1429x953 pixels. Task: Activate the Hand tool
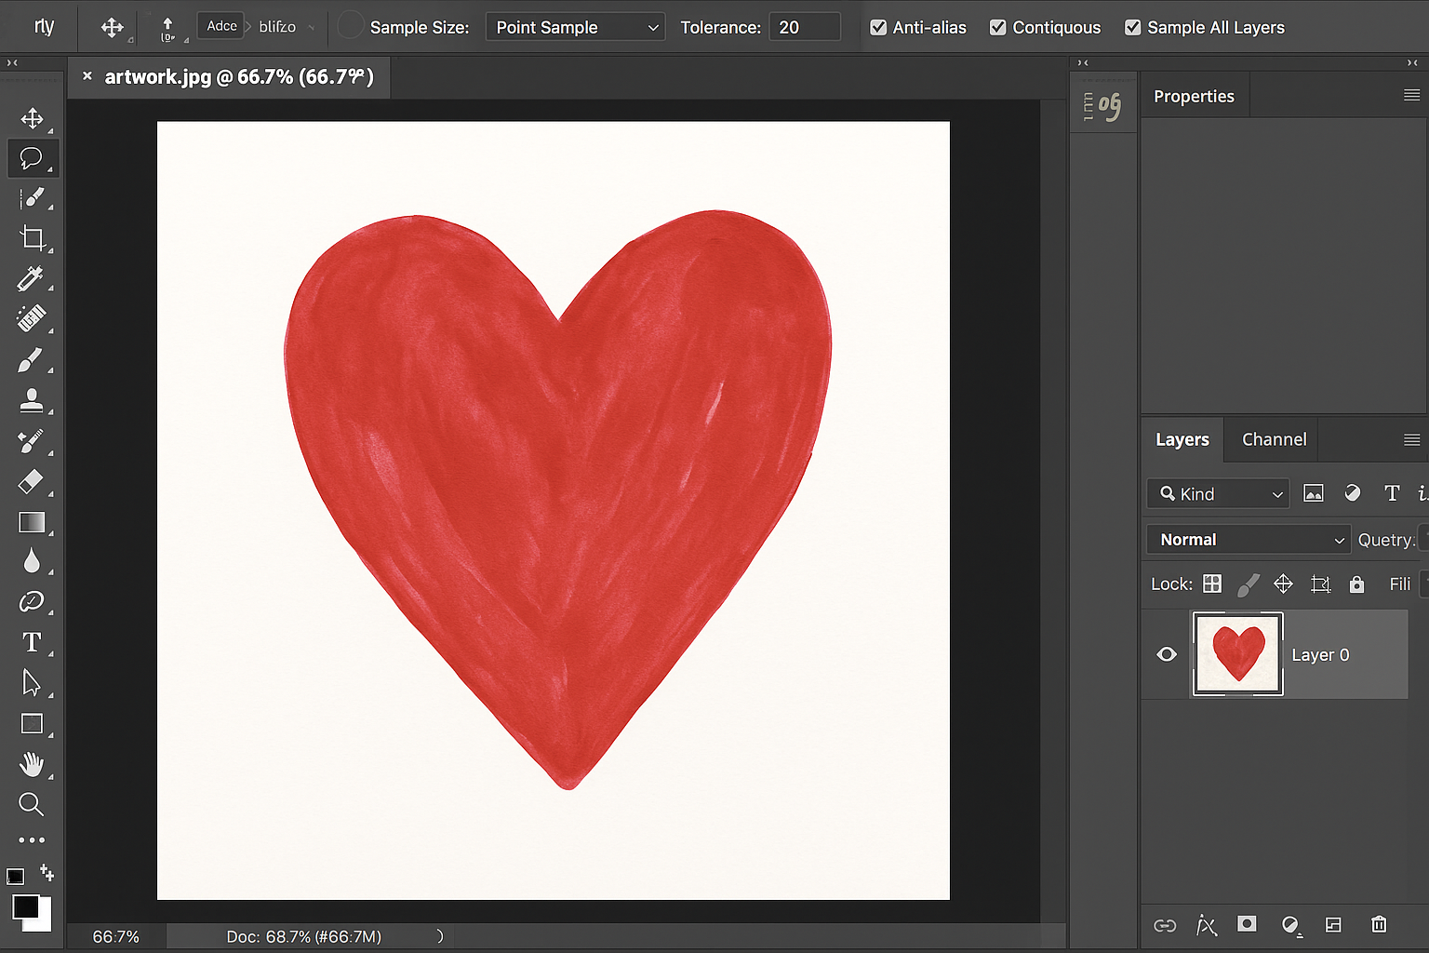point(32,764)
